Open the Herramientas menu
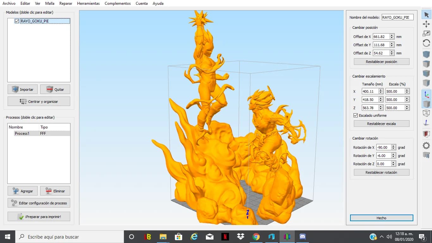 pyautogui.click(x=88, y=3)
